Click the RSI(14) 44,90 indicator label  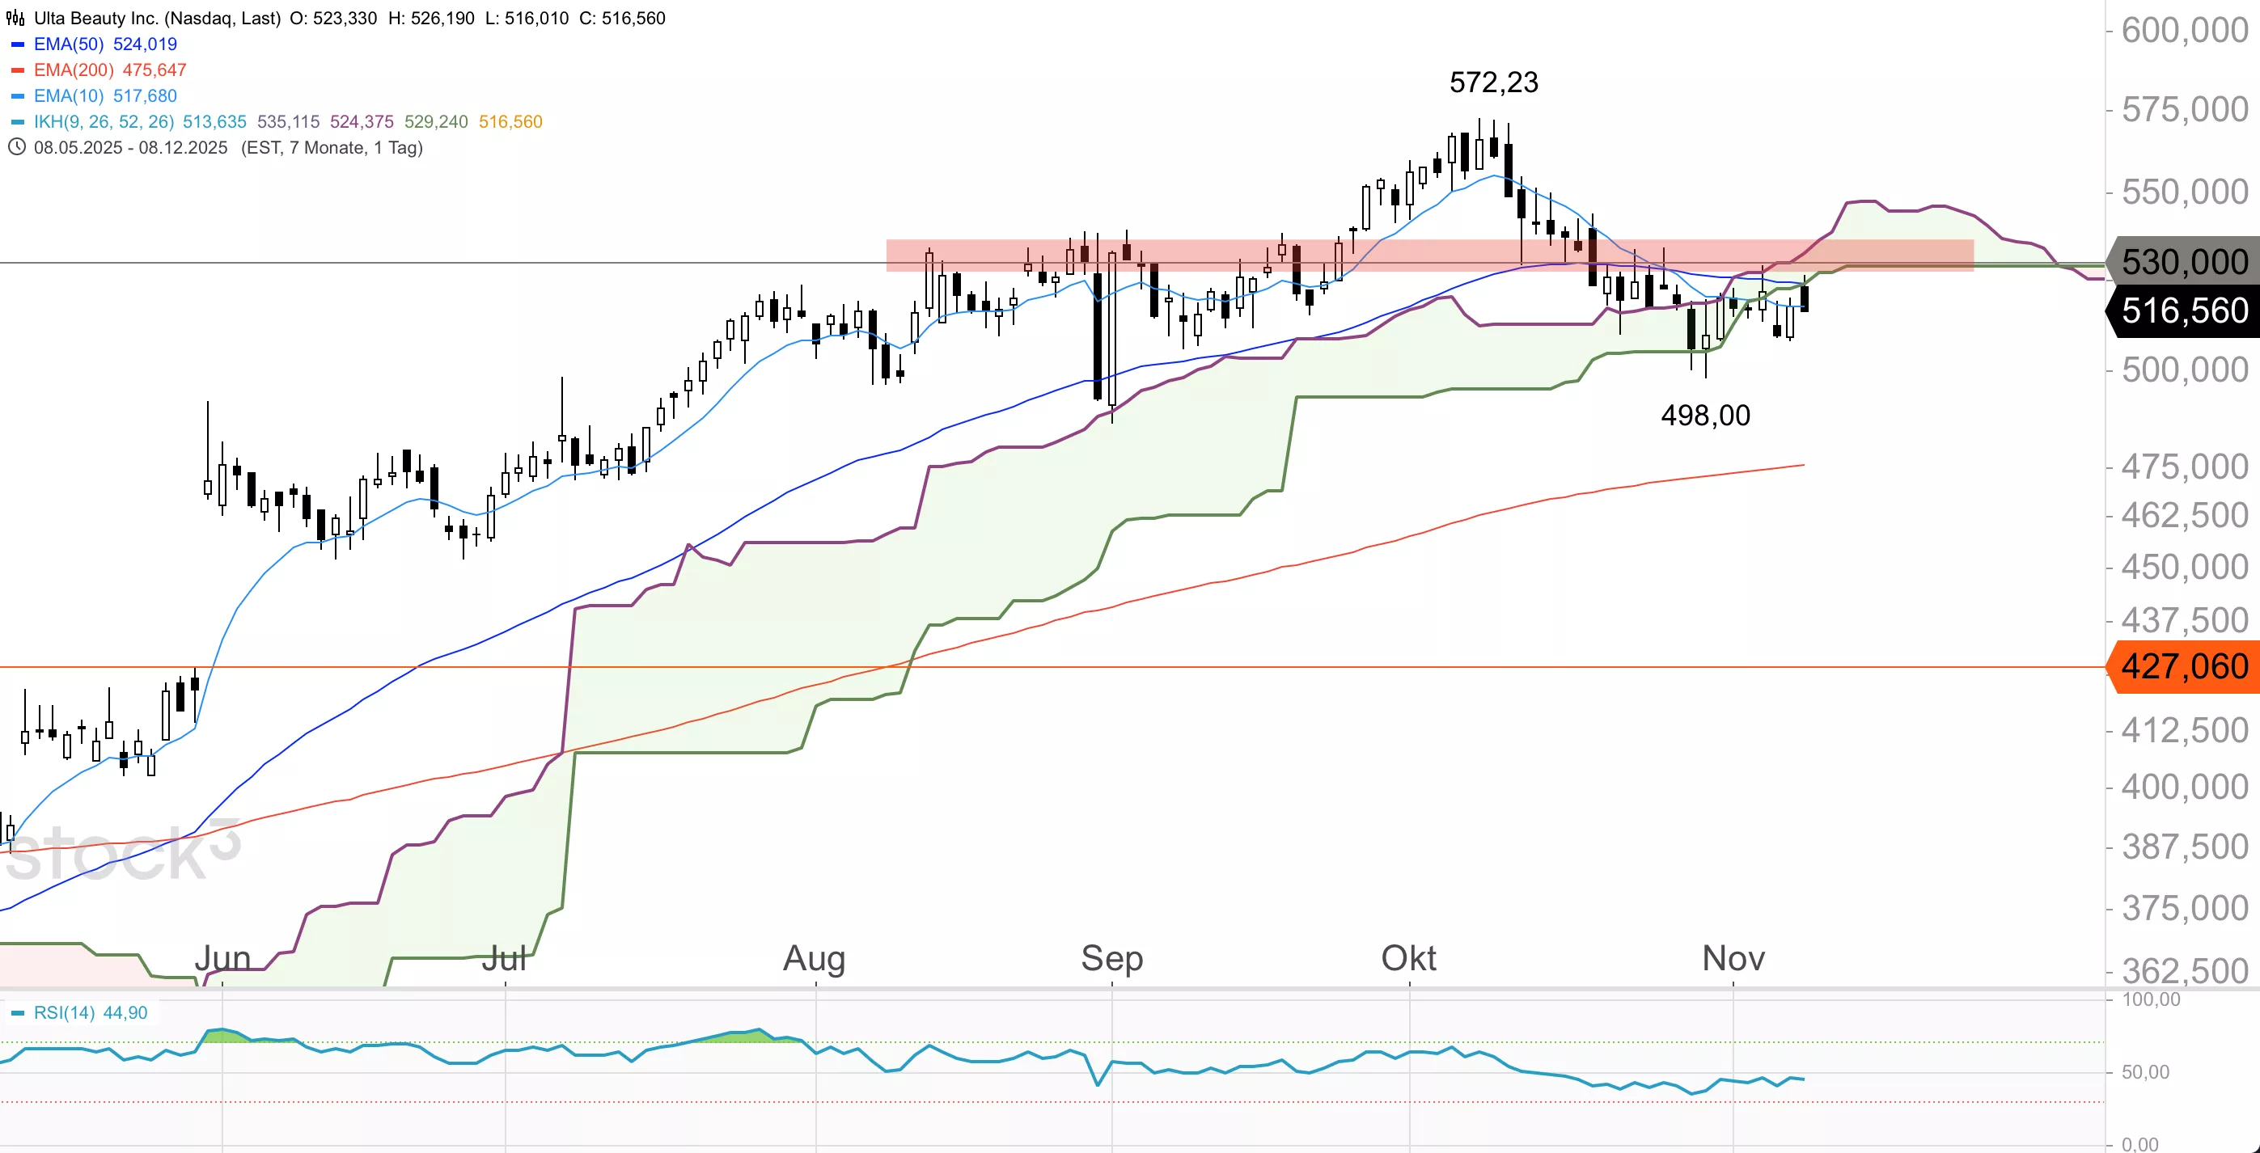point(91,1014)
